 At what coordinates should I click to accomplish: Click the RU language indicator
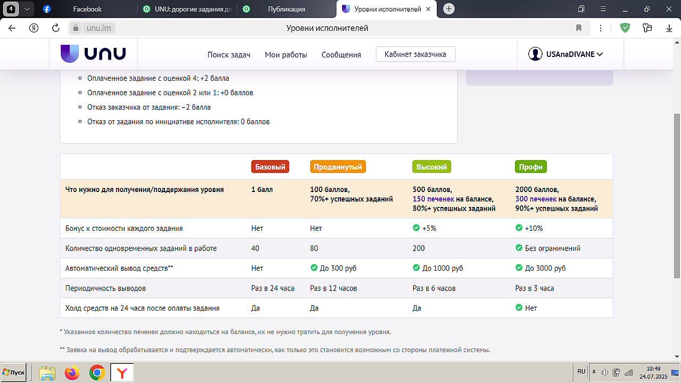(x=581, y=371)
